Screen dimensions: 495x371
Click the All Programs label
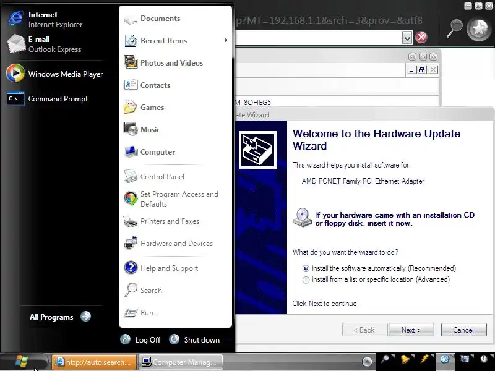point(51,317)
